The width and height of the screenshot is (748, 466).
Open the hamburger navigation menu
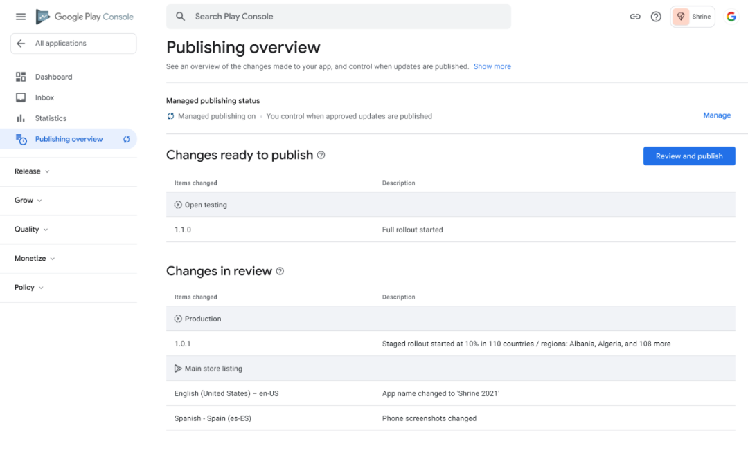pos(21,17)
